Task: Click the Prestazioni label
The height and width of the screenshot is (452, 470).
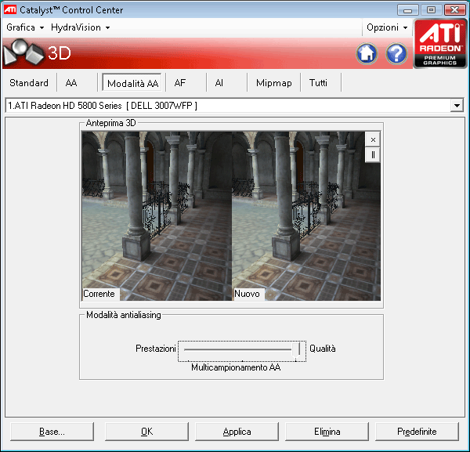Action: [x=156, y=349]
